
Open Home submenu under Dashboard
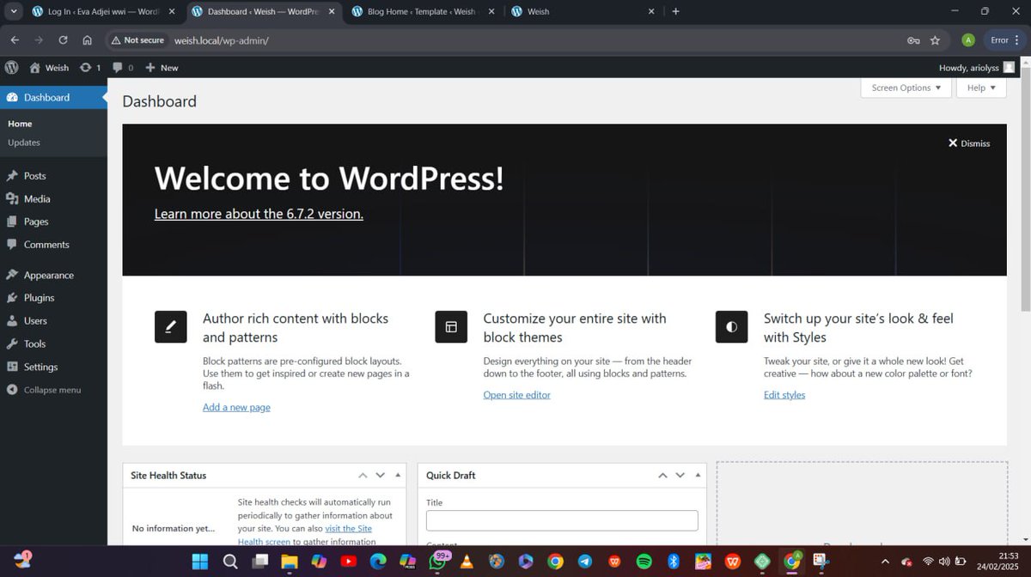point(20,124)
